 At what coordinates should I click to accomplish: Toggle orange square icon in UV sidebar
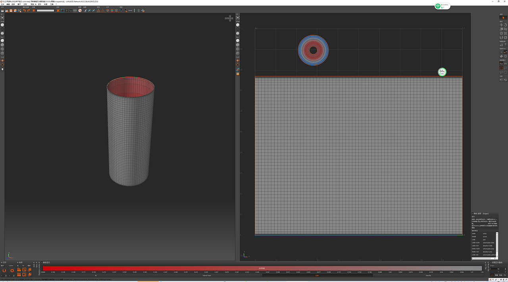(x=238, y=74)
